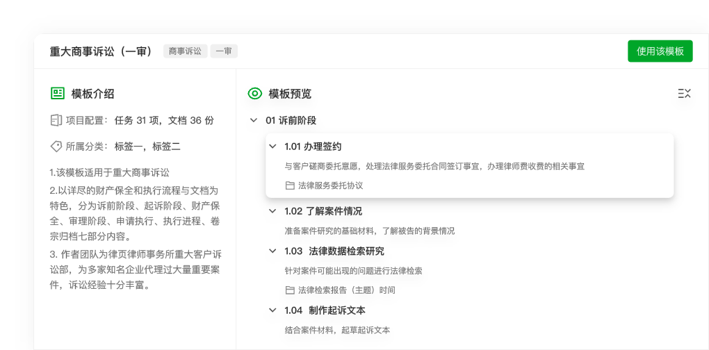
Task: Click text 任务 31 项，文档 36 份
Action: [164, 121]
